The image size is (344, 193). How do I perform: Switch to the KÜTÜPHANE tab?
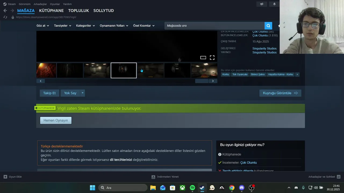51,10
